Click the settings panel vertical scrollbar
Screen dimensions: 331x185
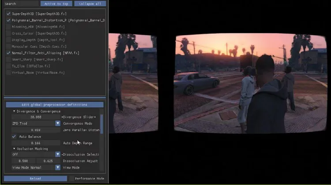coord(102,124)
